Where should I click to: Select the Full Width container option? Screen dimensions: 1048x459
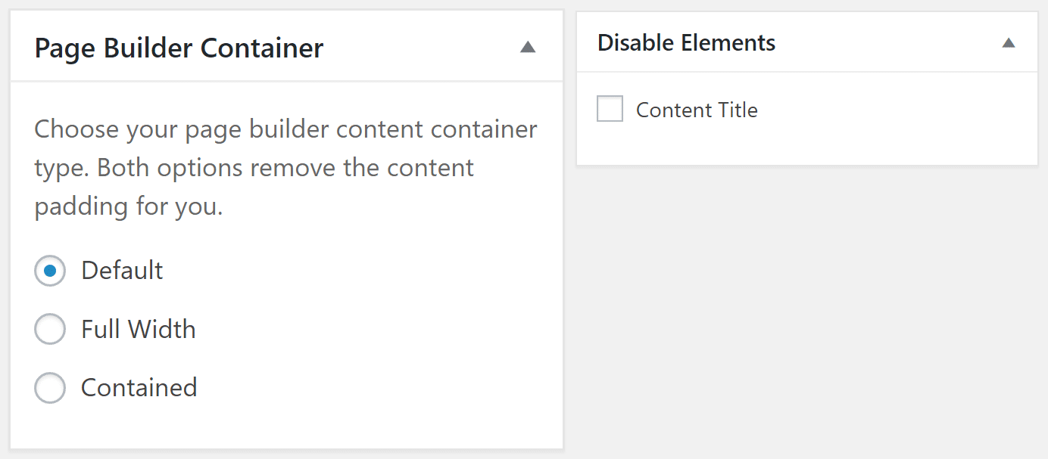[50, 329]
